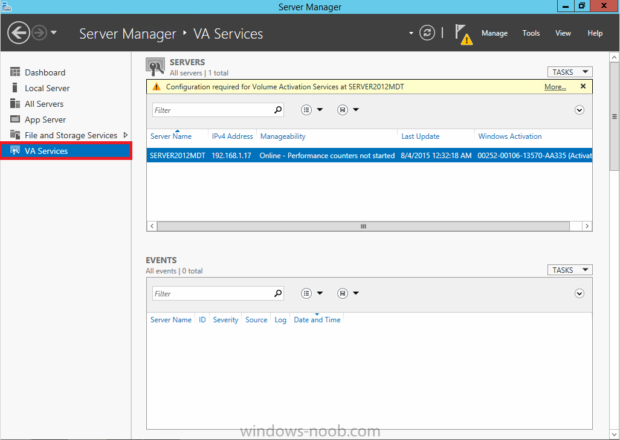This screenshot has height=440, width=620.
Task: Sort Events by Severity column
Action: click(225, 320)
